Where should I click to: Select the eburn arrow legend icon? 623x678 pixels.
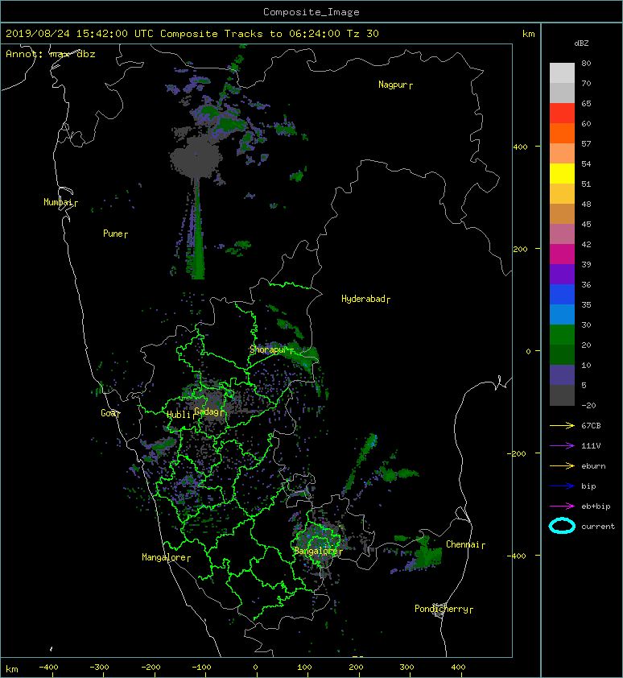tap(562, 465)
